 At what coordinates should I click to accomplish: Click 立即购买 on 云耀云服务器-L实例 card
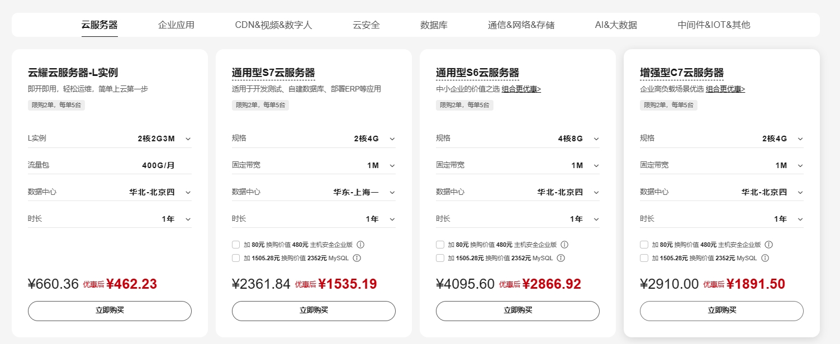(110, 310)
